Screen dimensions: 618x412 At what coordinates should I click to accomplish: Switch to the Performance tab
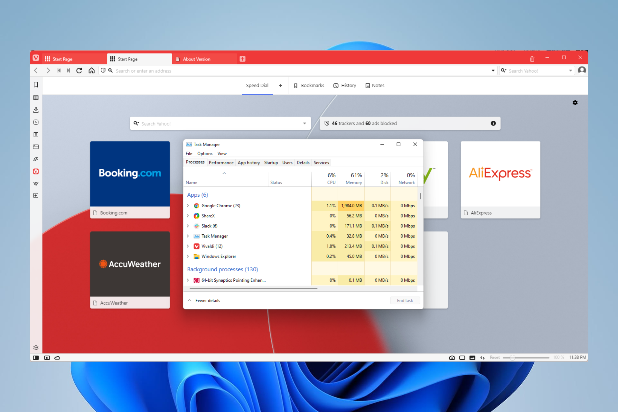tap(221, 163)
